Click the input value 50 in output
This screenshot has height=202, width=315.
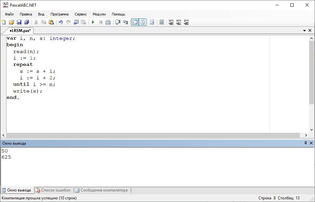tap(5, 151)
